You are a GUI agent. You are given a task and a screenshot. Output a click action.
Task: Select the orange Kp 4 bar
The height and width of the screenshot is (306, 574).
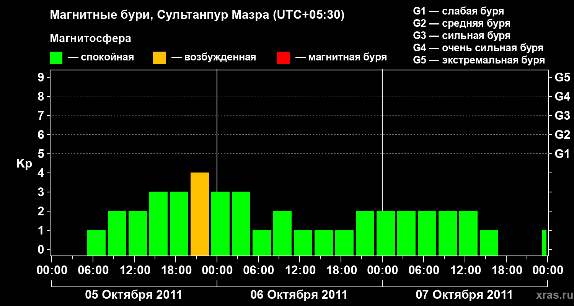(200, 214)
